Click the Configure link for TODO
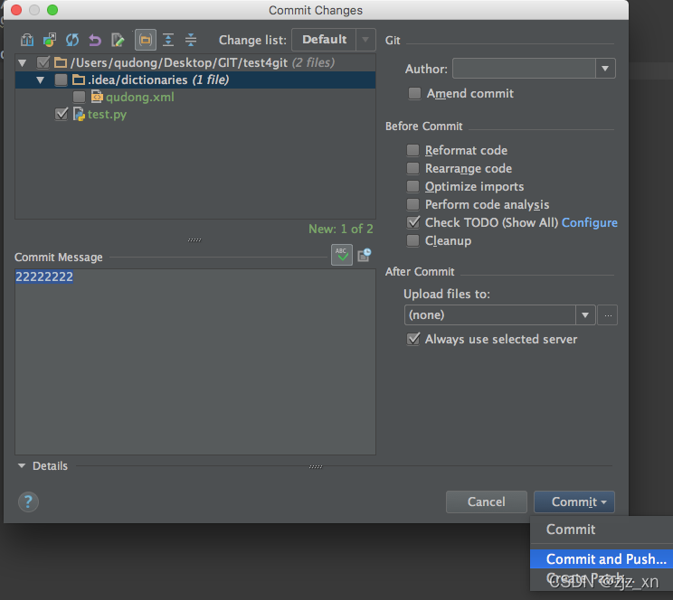Viewport: 673px width, 600px height. pyautogui.click(x=589, y=222)
